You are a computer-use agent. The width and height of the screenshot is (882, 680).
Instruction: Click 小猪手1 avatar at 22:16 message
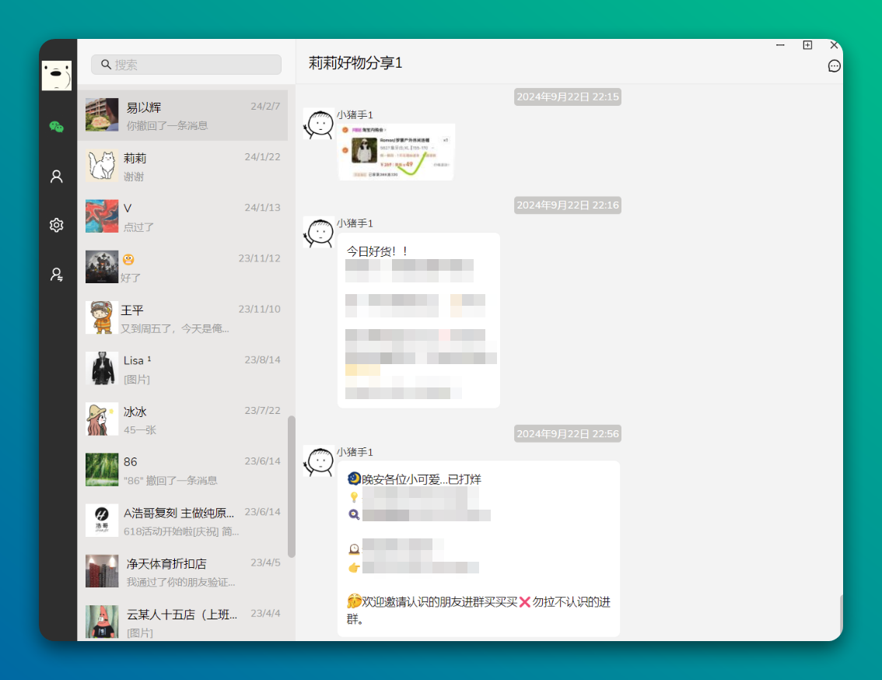319,232
